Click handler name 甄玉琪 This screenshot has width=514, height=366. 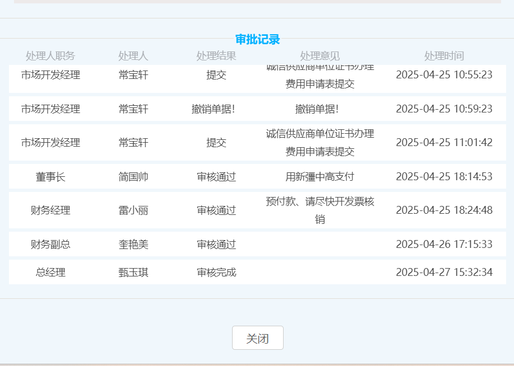tap(133, 273)
